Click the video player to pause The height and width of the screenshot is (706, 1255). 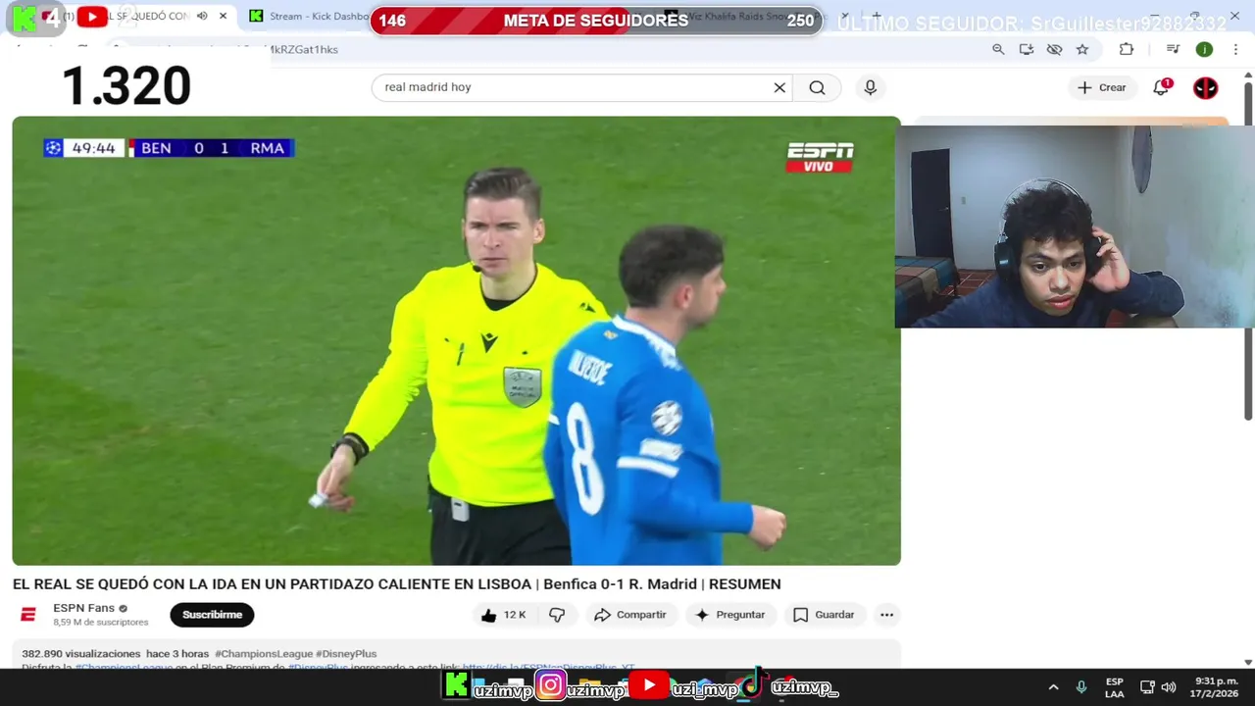[456, 340]
